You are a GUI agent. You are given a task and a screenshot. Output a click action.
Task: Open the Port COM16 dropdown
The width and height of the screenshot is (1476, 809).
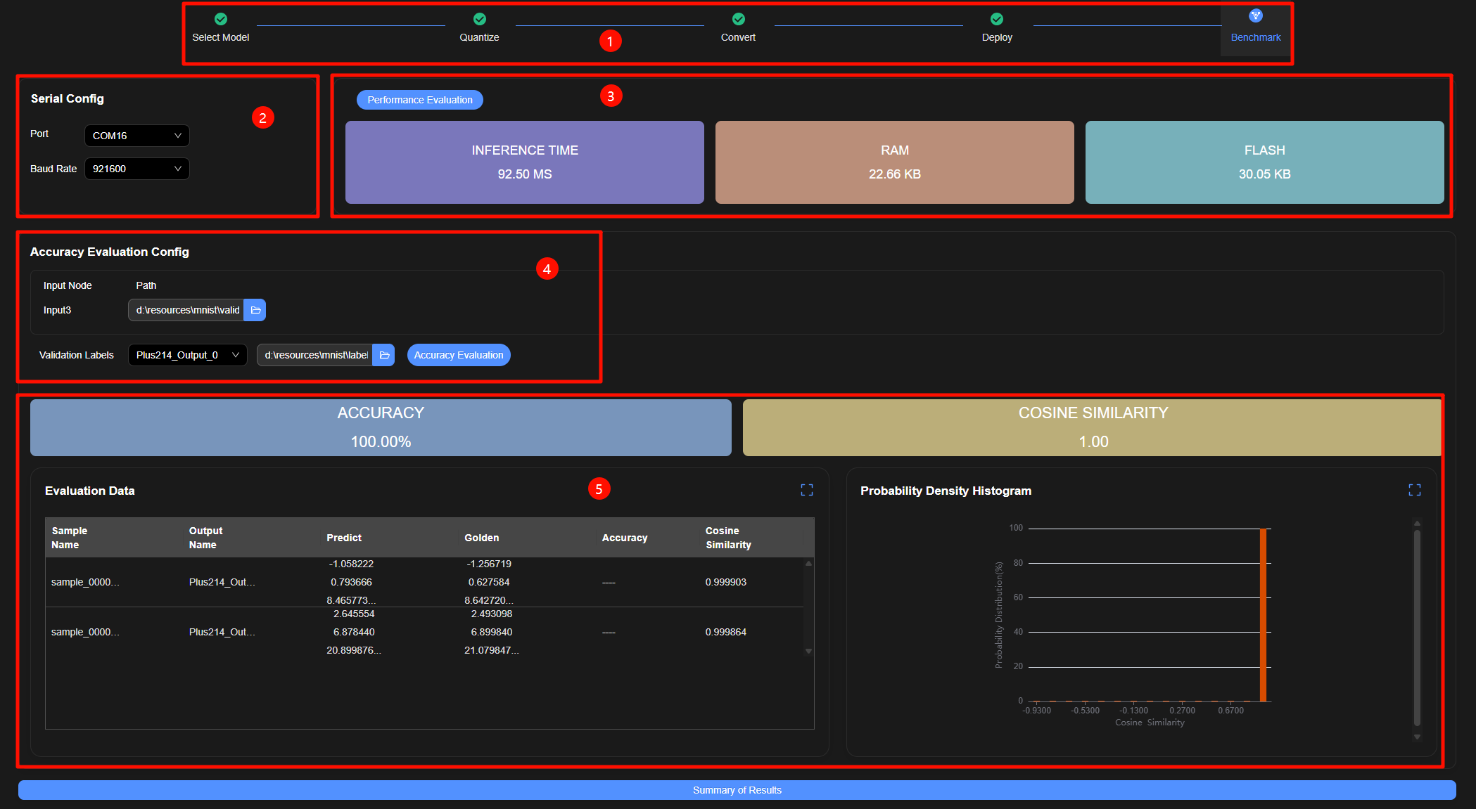point(137,136)
